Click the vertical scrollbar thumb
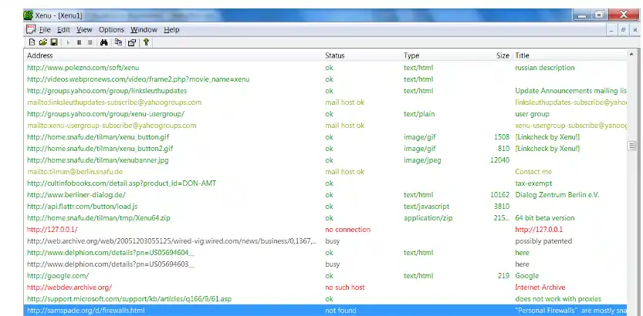 pos(631,146)
